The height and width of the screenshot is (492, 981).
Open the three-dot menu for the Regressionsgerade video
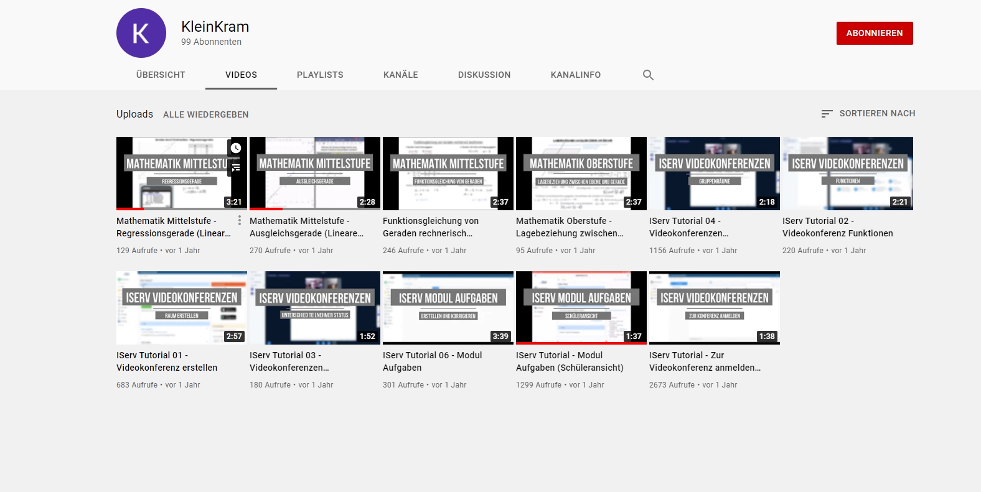(240, 220)
